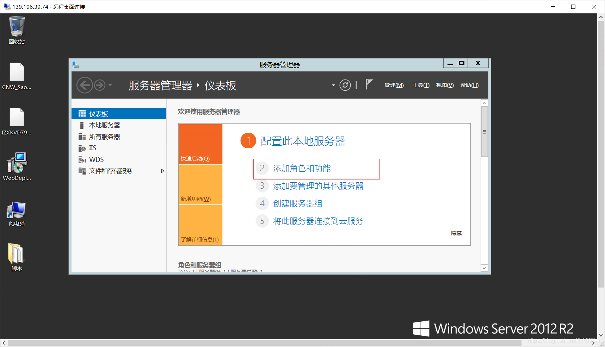Click the dashboard scrollbar down arrow
Screen dimensions: 605x347
click(x=484, y=268)
